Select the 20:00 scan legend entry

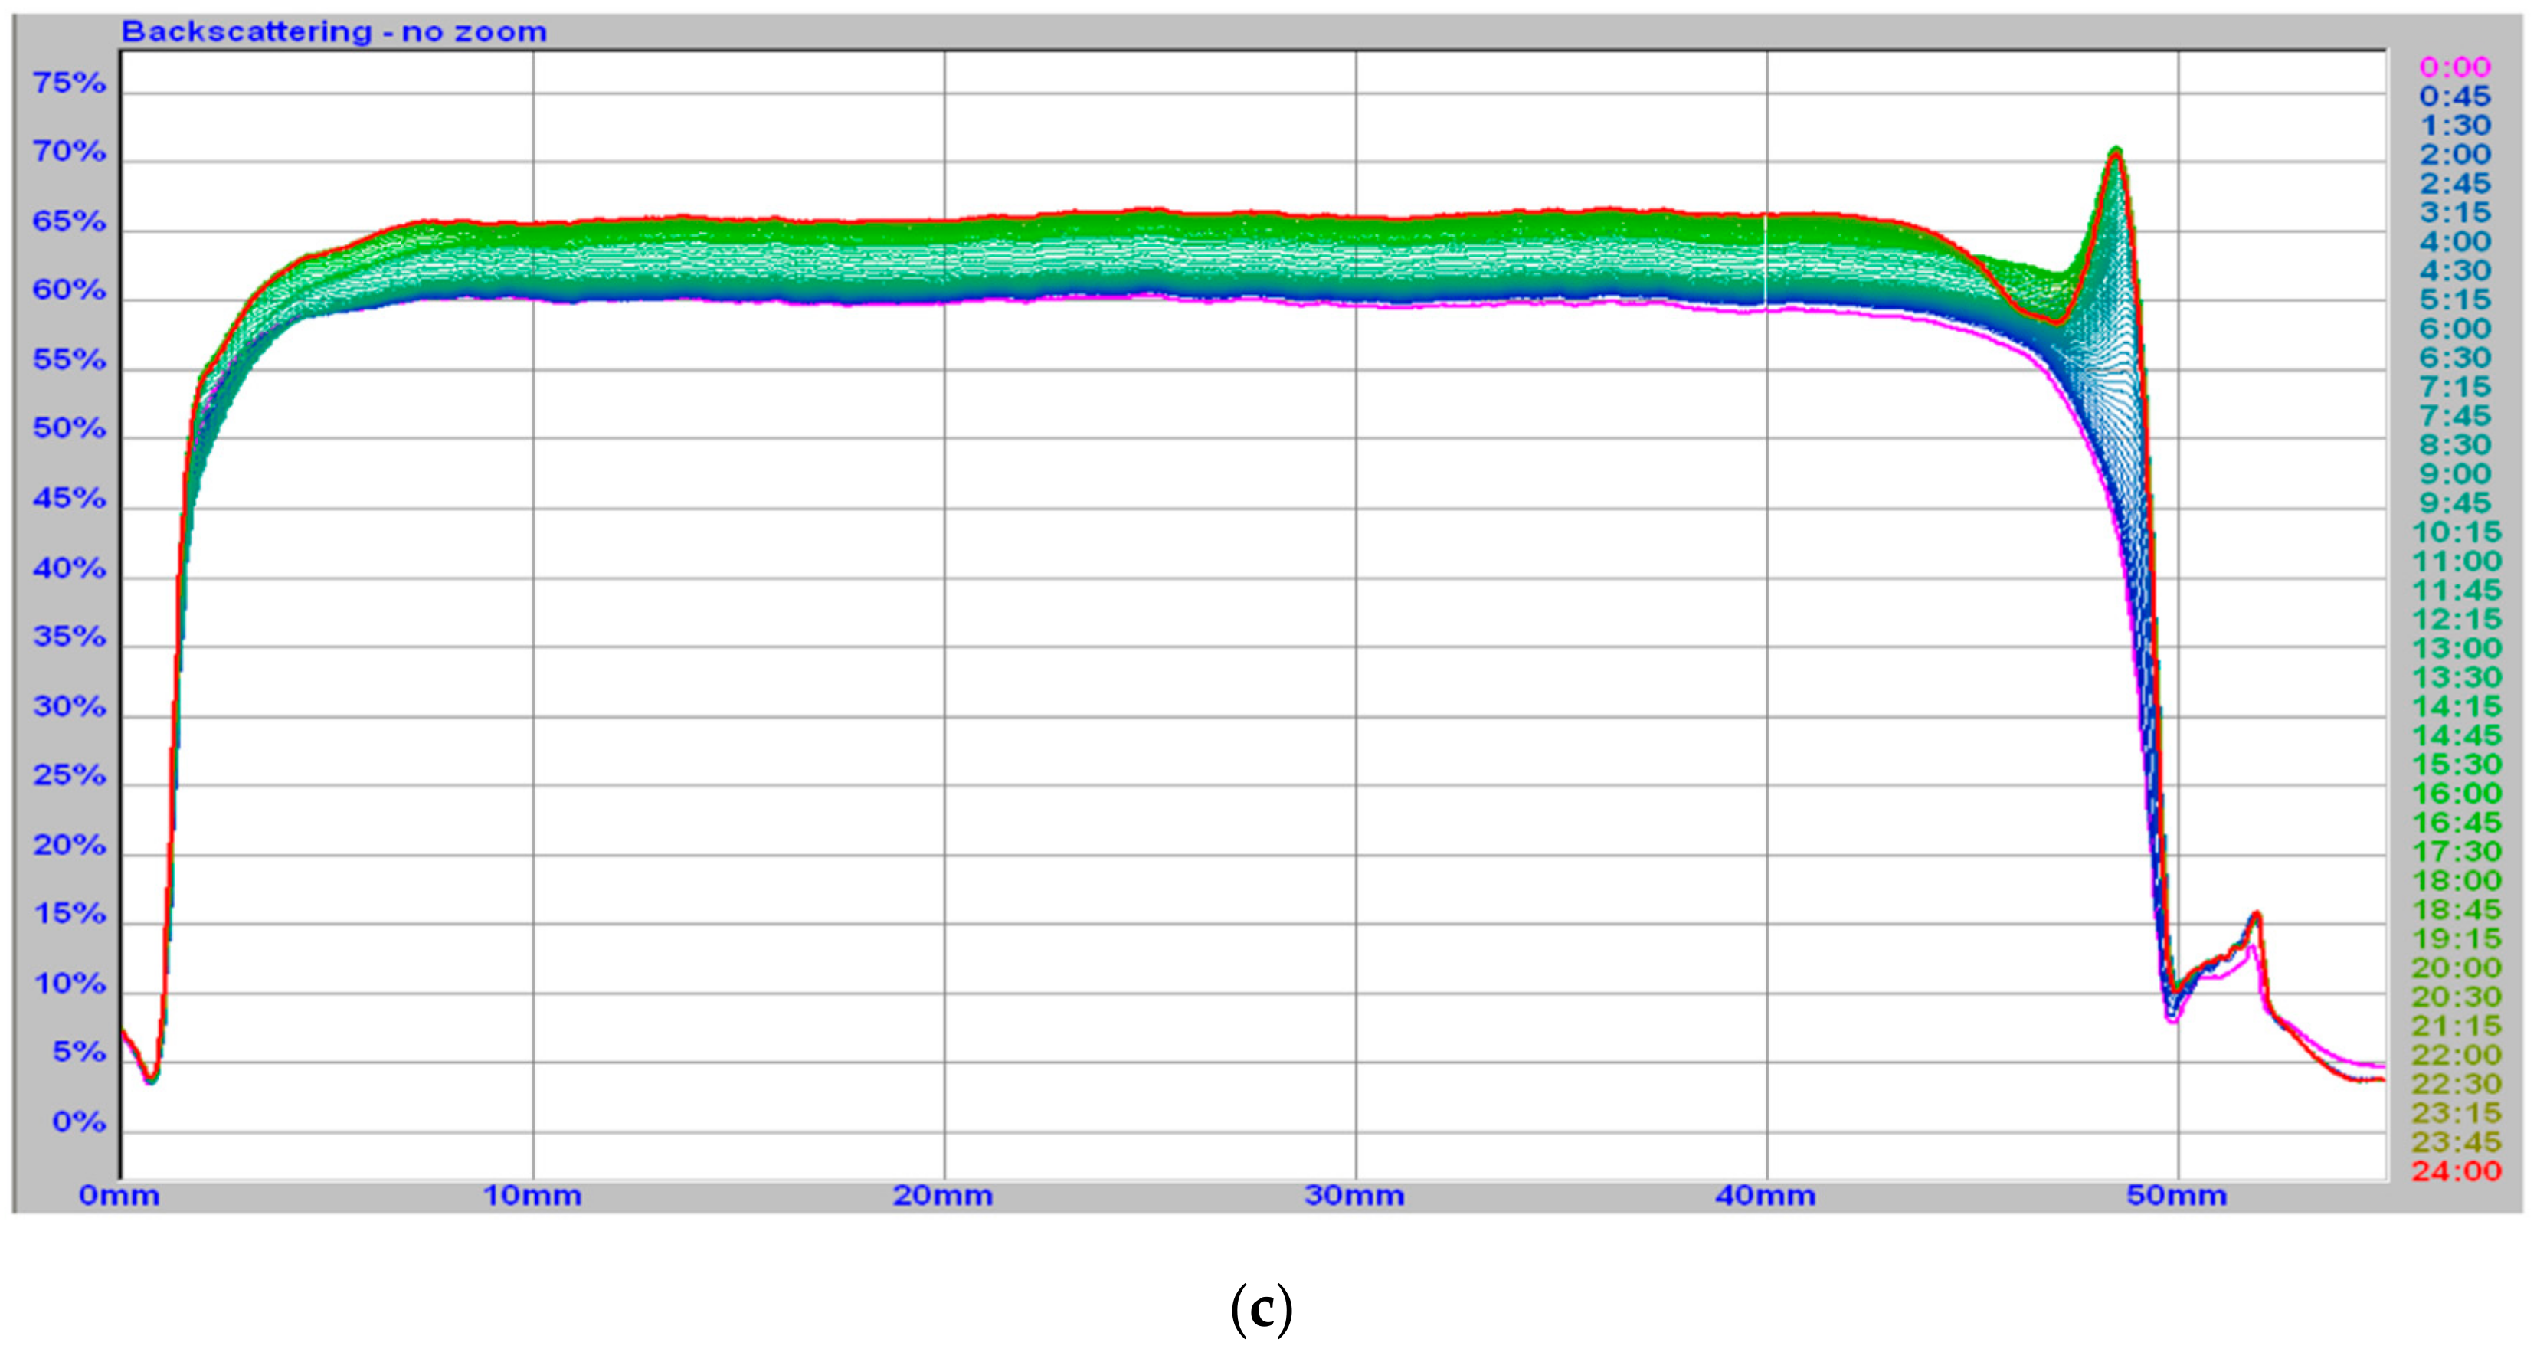pos(2457,968)
